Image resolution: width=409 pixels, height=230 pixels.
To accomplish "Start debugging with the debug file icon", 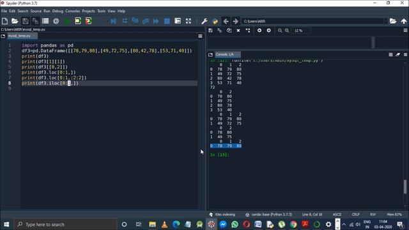I will [114, 21].
